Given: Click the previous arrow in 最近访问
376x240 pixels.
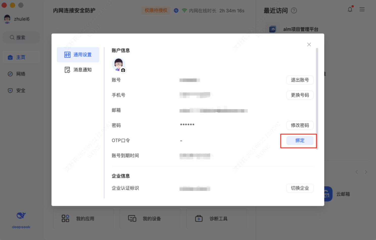Looking at the screenshot, I should pos(357,172).
